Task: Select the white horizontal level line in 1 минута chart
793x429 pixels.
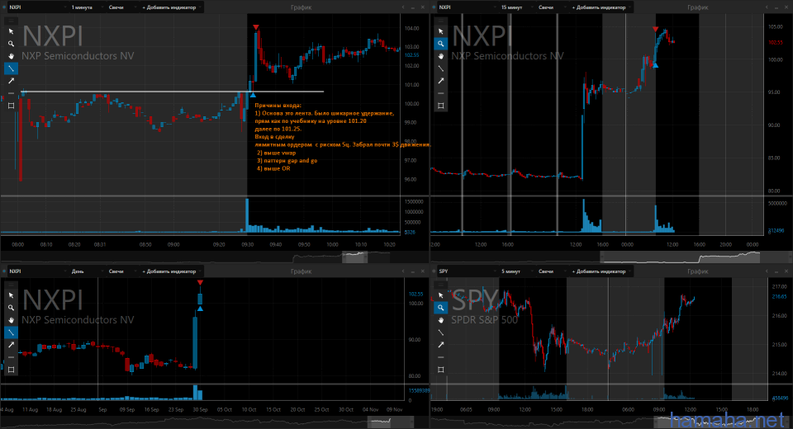Action: tap(172, 92)
